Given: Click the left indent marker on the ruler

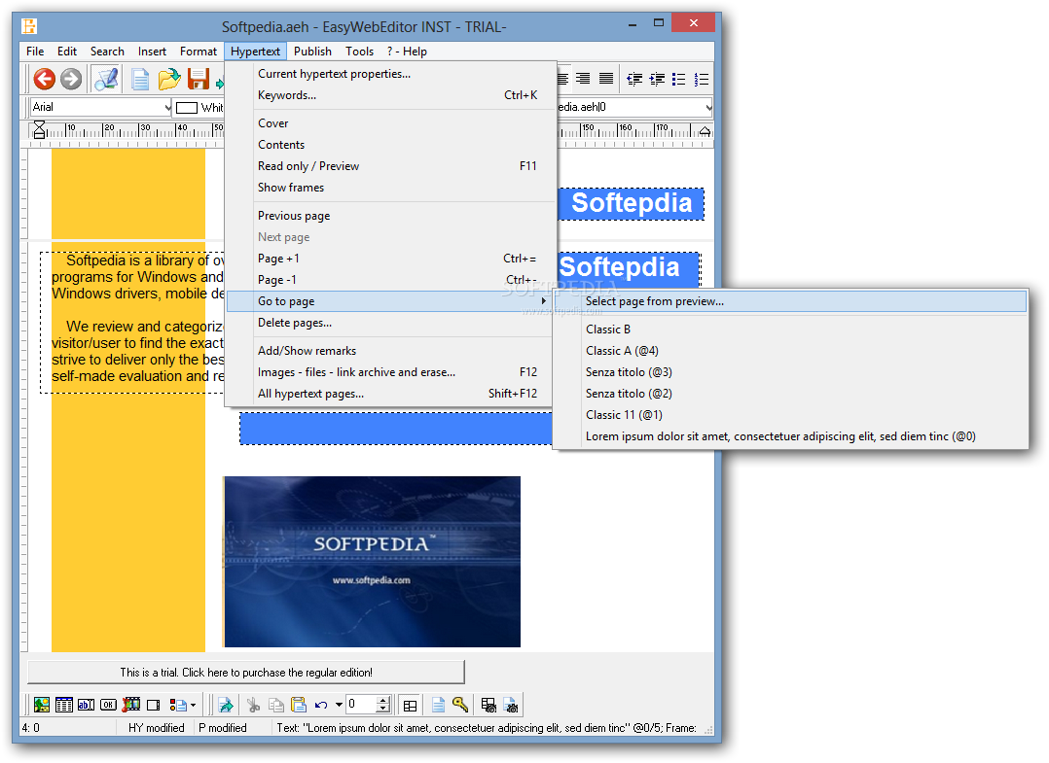Looking at the screenshot, I should [40, 129].
